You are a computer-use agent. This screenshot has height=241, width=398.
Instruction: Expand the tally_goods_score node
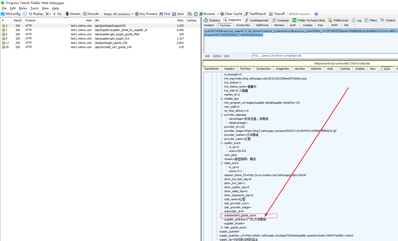pos(222,227)
